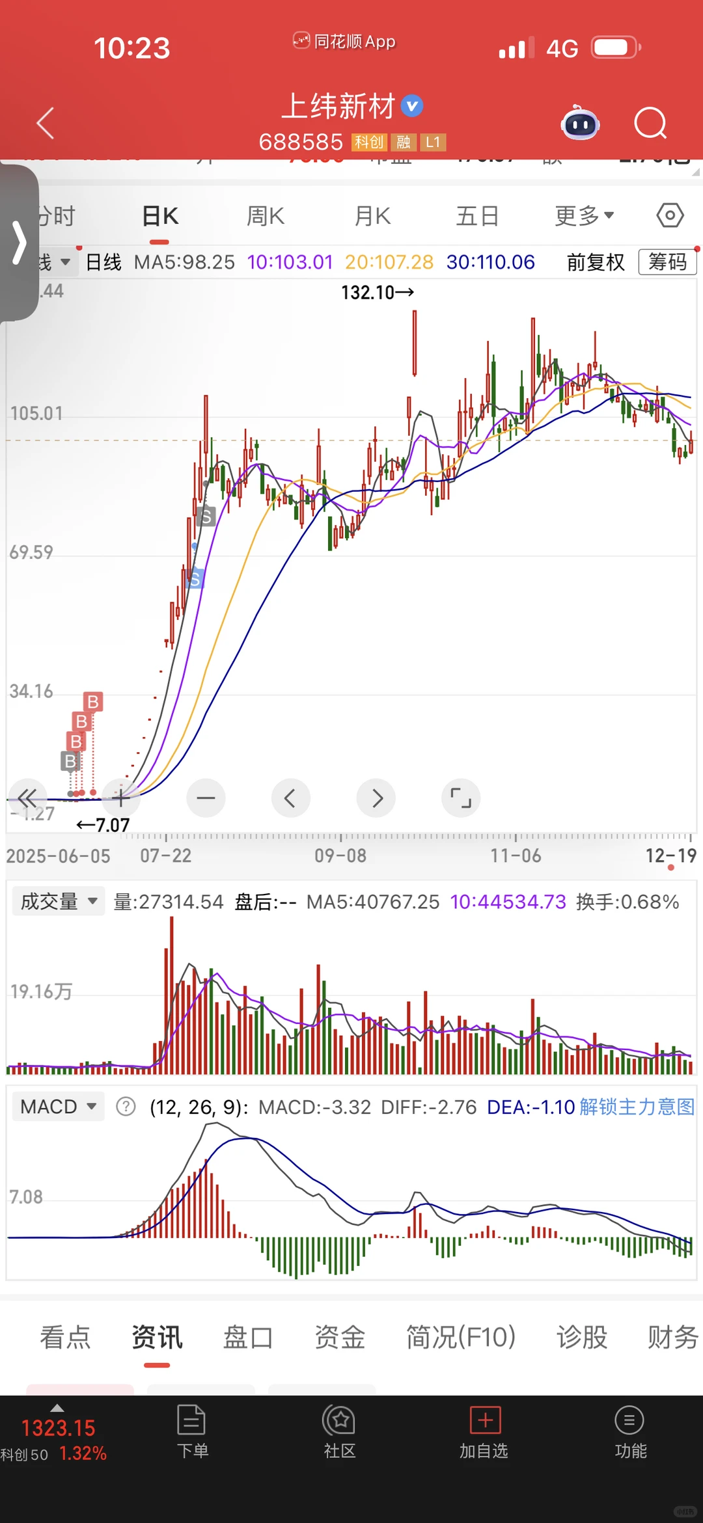Zoom out chart with minus button
The image size is (703, 1523).
tap(206, 798)
